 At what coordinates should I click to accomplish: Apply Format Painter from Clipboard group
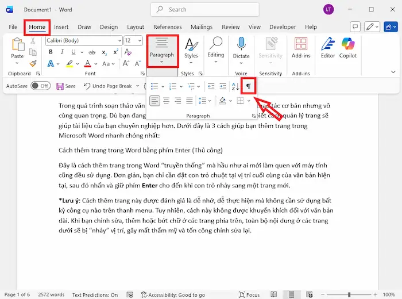tap(33, 63)
